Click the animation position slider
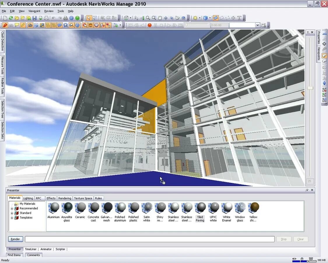 (197, 25)
